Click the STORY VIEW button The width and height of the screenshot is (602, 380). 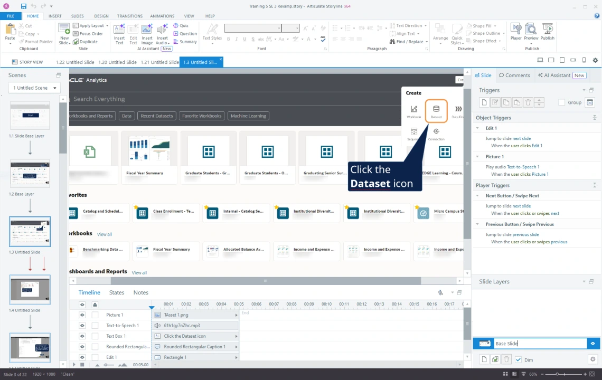[x=27, y=62]
